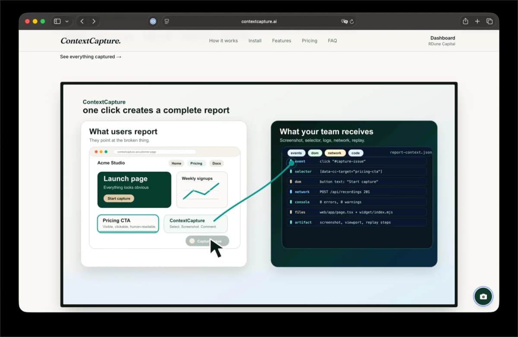
Task: Toggle the Safari sidebar button
Action: click(57, 21)
